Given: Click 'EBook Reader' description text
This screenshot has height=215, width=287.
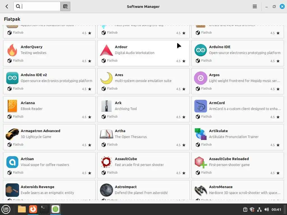Looking at the screenshot, I should 31,109.
